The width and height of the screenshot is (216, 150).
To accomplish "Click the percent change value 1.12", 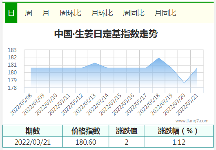I will tap(179, 142).
